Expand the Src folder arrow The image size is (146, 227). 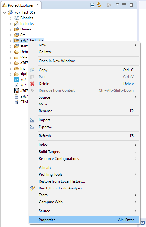tap(11, 35)
